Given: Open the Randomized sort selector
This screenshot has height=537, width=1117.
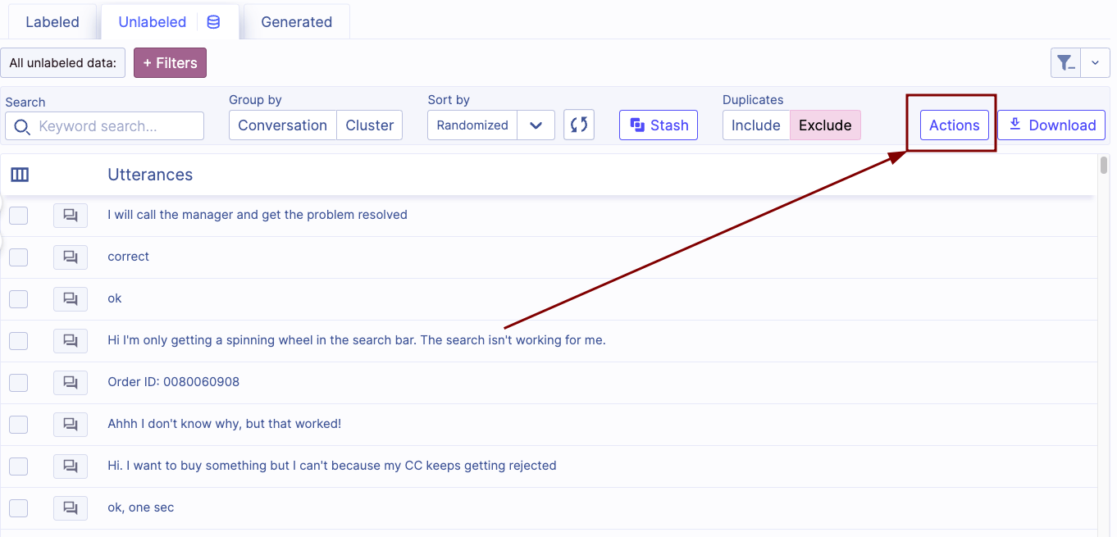Looking at the screenshot, I should pyautogui.click(x=472, y=125).
